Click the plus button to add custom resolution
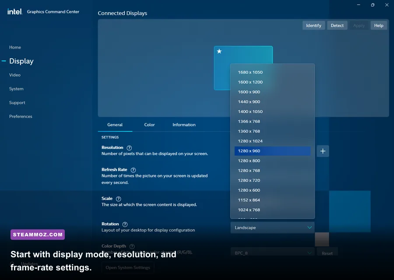 click(x=323, y=151)
